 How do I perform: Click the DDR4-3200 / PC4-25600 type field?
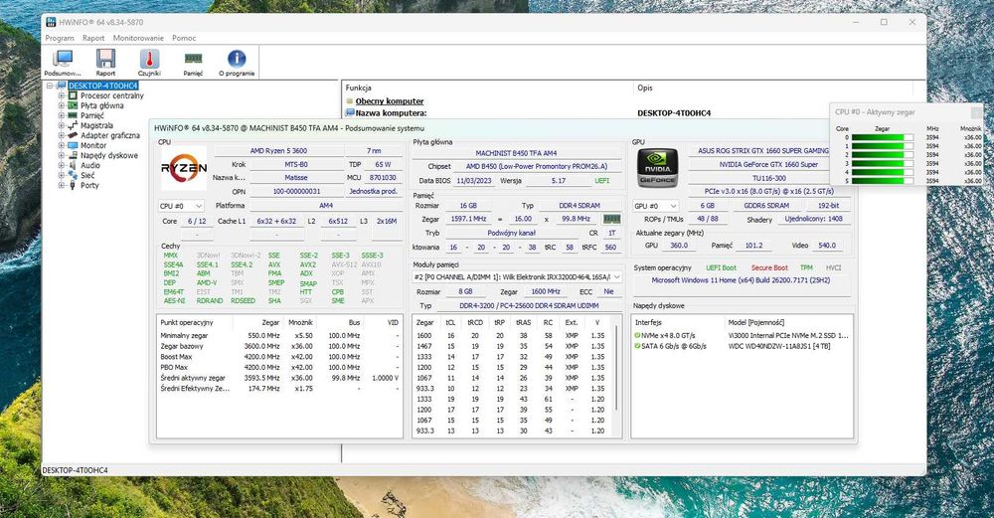(529, 305)
